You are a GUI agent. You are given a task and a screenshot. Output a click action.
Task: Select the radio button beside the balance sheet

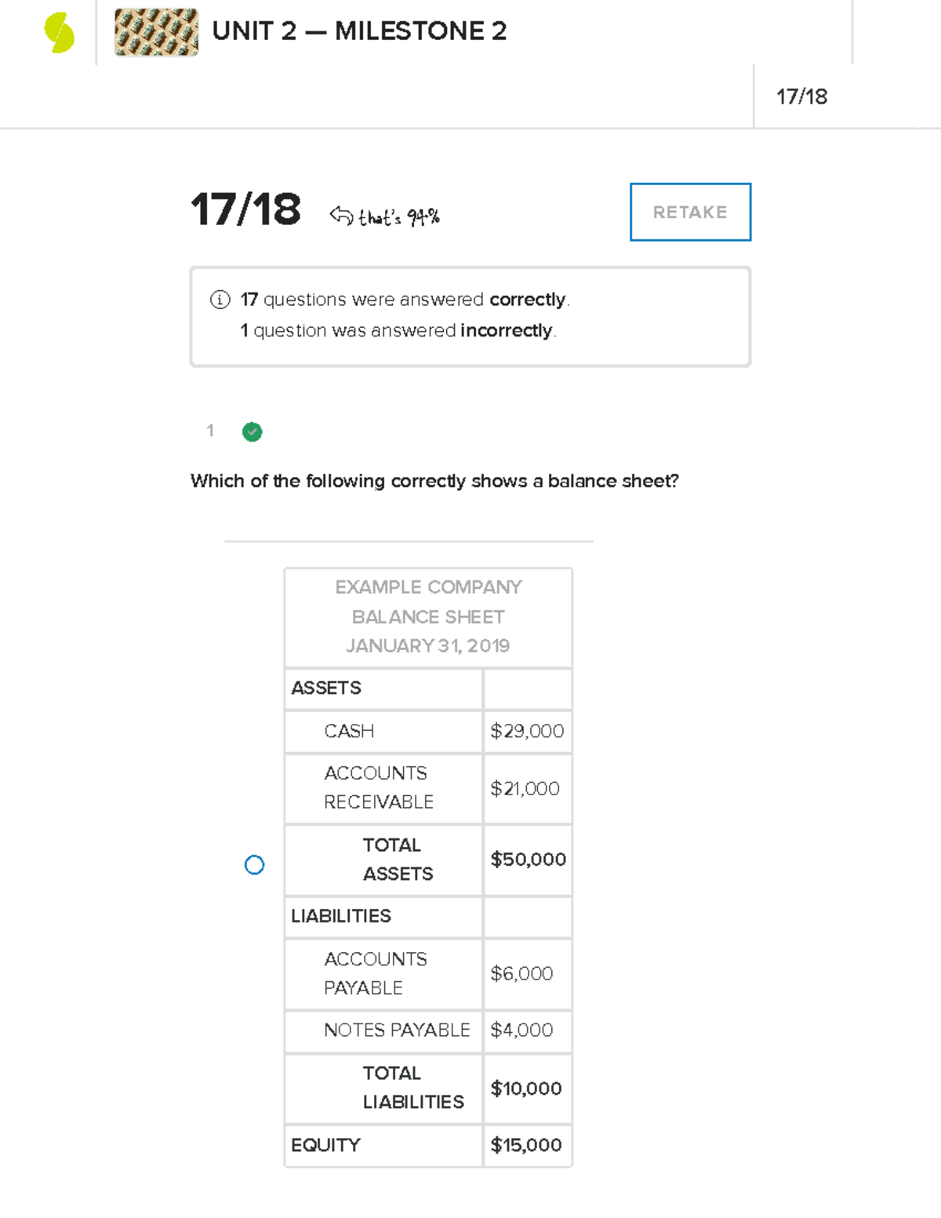[x=254, y=865]
